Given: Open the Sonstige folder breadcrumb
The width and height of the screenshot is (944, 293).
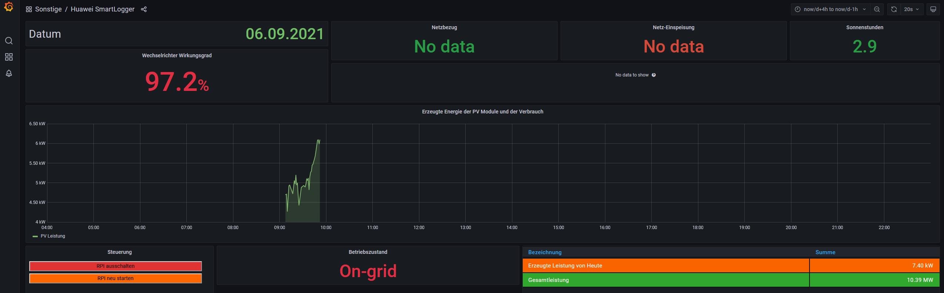Looking at the screenshot, I should click(x=48, y=9).
